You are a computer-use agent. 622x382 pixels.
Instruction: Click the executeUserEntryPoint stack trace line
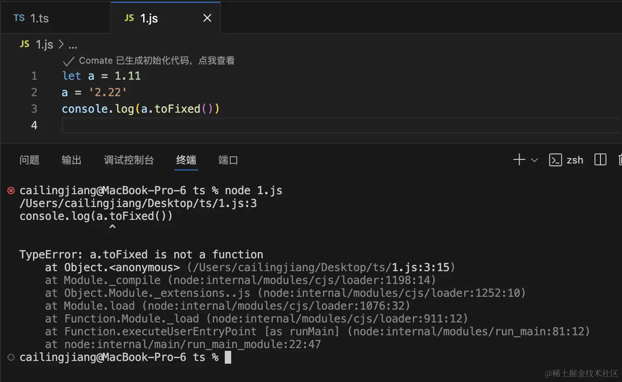coord(317,332)
